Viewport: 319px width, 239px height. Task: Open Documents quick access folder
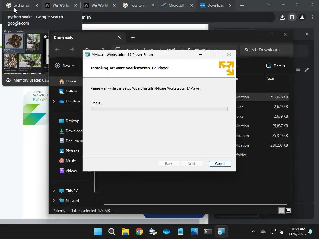71,141
